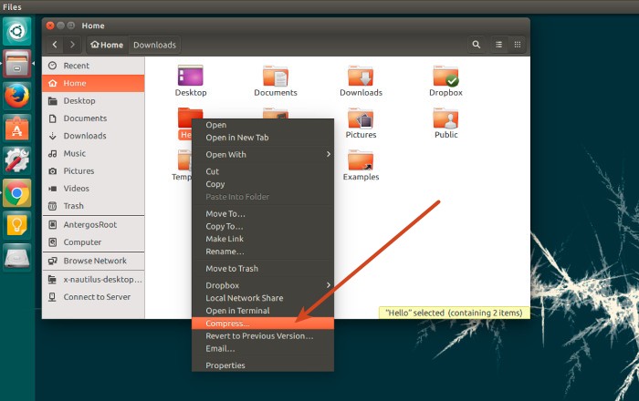Open the Public folder icon
The width and height of the screenshot is (639, 401).
(x=445, y=118)
